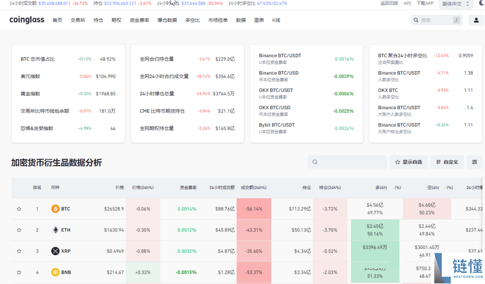
Task: Open the user account icon
Action: (x=476, y=20)
